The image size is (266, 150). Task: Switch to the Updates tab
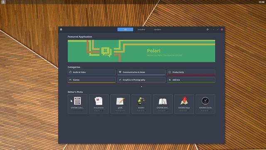[x=158, y=30]
